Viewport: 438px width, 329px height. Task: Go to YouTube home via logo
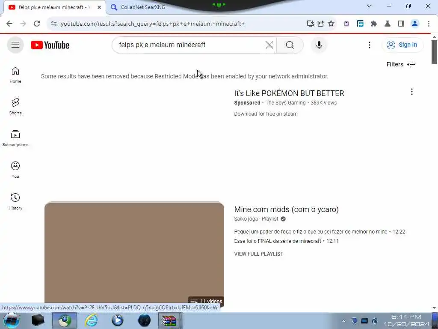pyautogui.click(x=50, y=45)
